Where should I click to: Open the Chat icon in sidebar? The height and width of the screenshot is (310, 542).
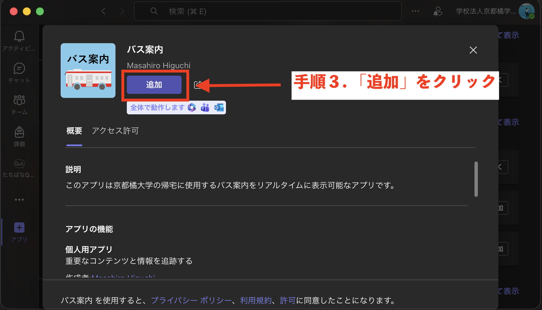tap(19, 69)
